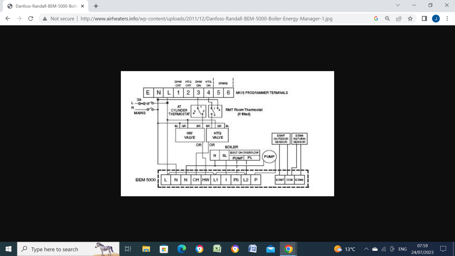Show hidden system tray icons
The height and width of the screenshot is (256, 455).
pos(366,249)
